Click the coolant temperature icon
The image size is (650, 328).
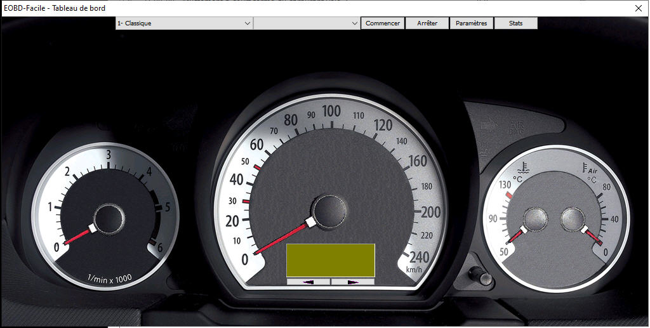point(525,167)
